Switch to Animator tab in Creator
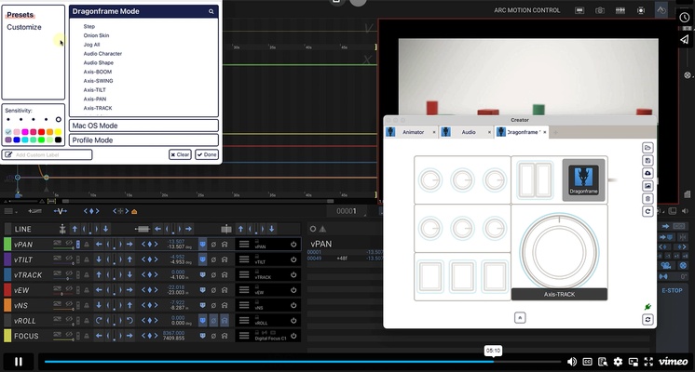This screenshot has width=695, height=372. (412, 132)
